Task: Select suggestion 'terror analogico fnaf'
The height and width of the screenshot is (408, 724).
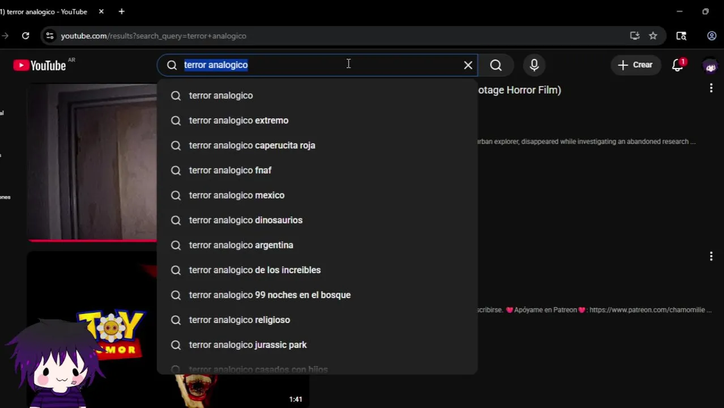Action: tap(317, 170)
